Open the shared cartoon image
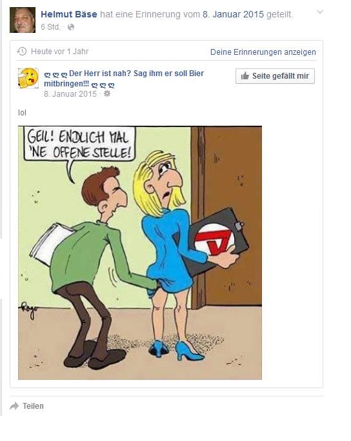The width and height of the screenshot is (351, 441). point(140,253)
